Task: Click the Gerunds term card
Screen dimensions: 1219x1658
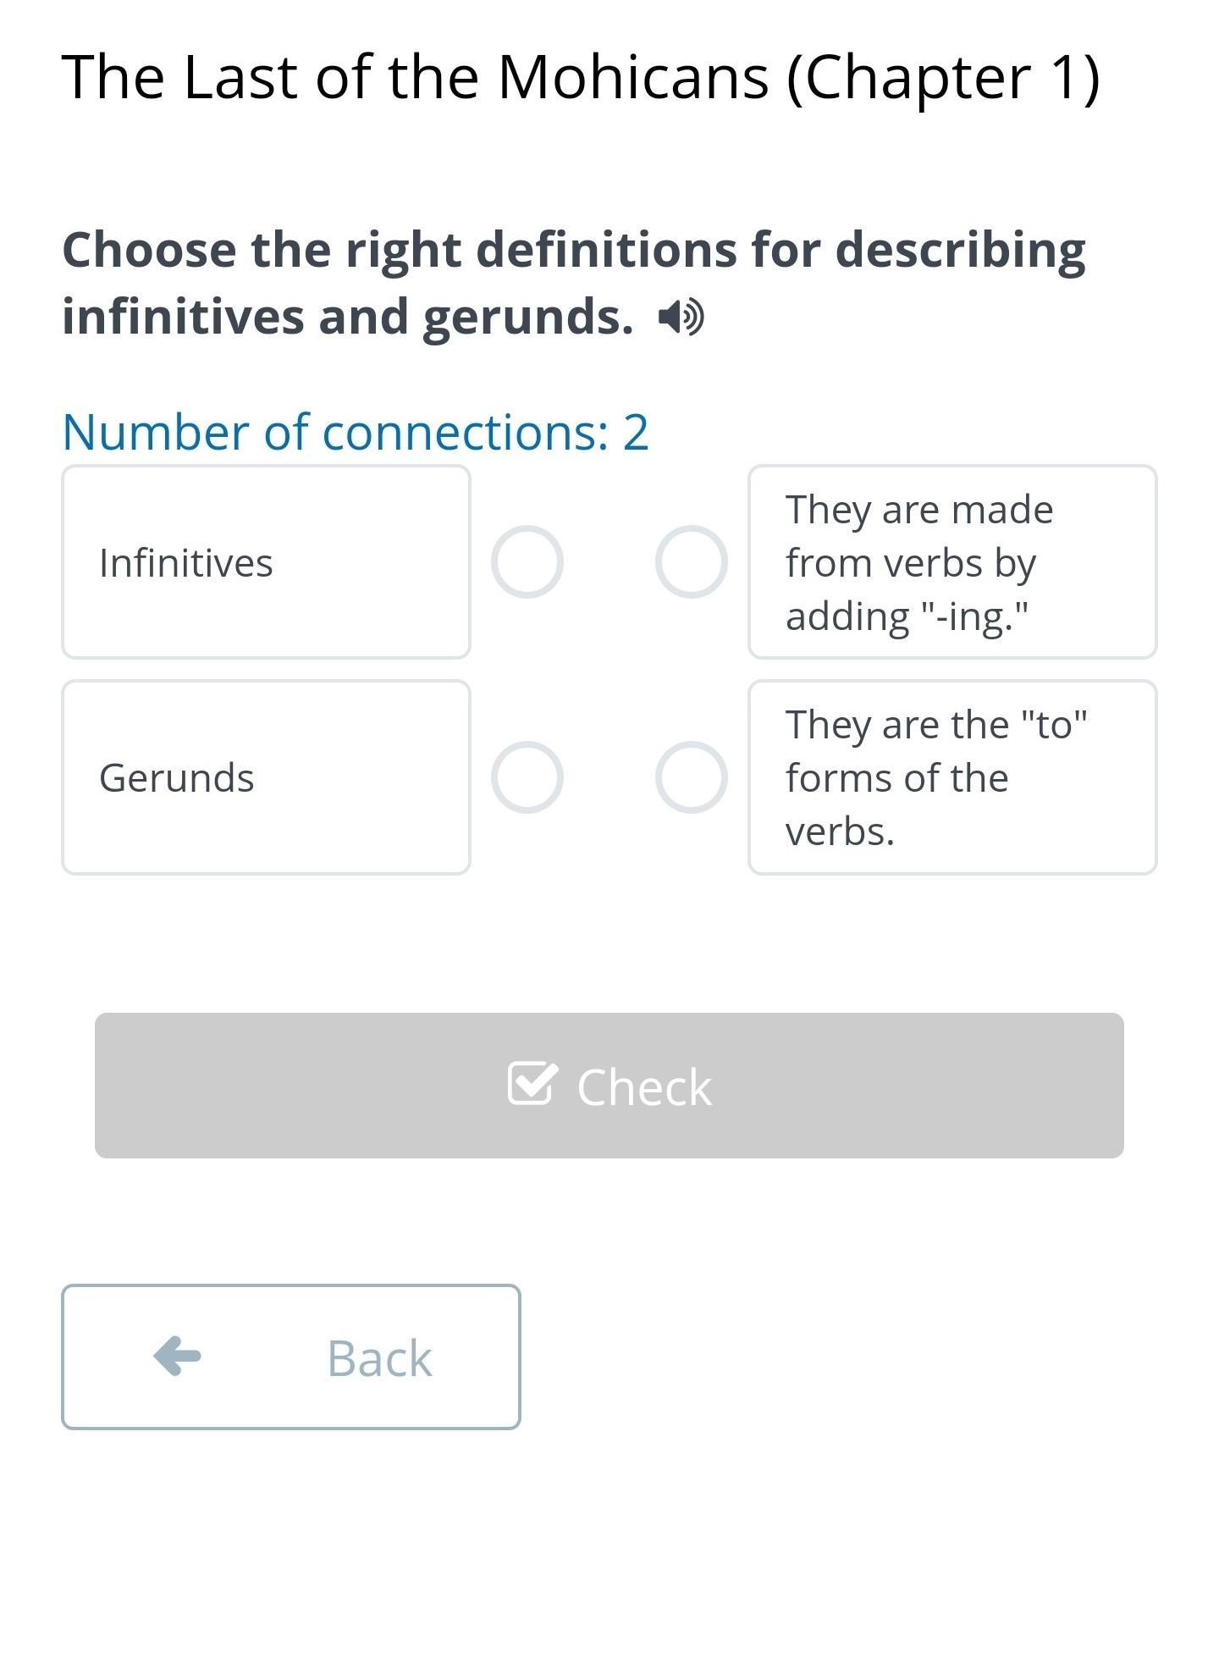Action: pyautogui.click(x=266, y=777)
